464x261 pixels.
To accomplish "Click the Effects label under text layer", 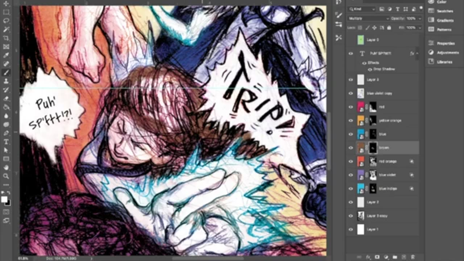I will point(373,63).
